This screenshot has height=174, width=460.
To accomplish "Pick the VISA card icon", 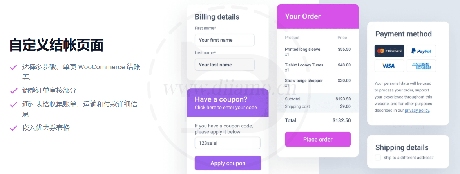I will click(389, 66).
